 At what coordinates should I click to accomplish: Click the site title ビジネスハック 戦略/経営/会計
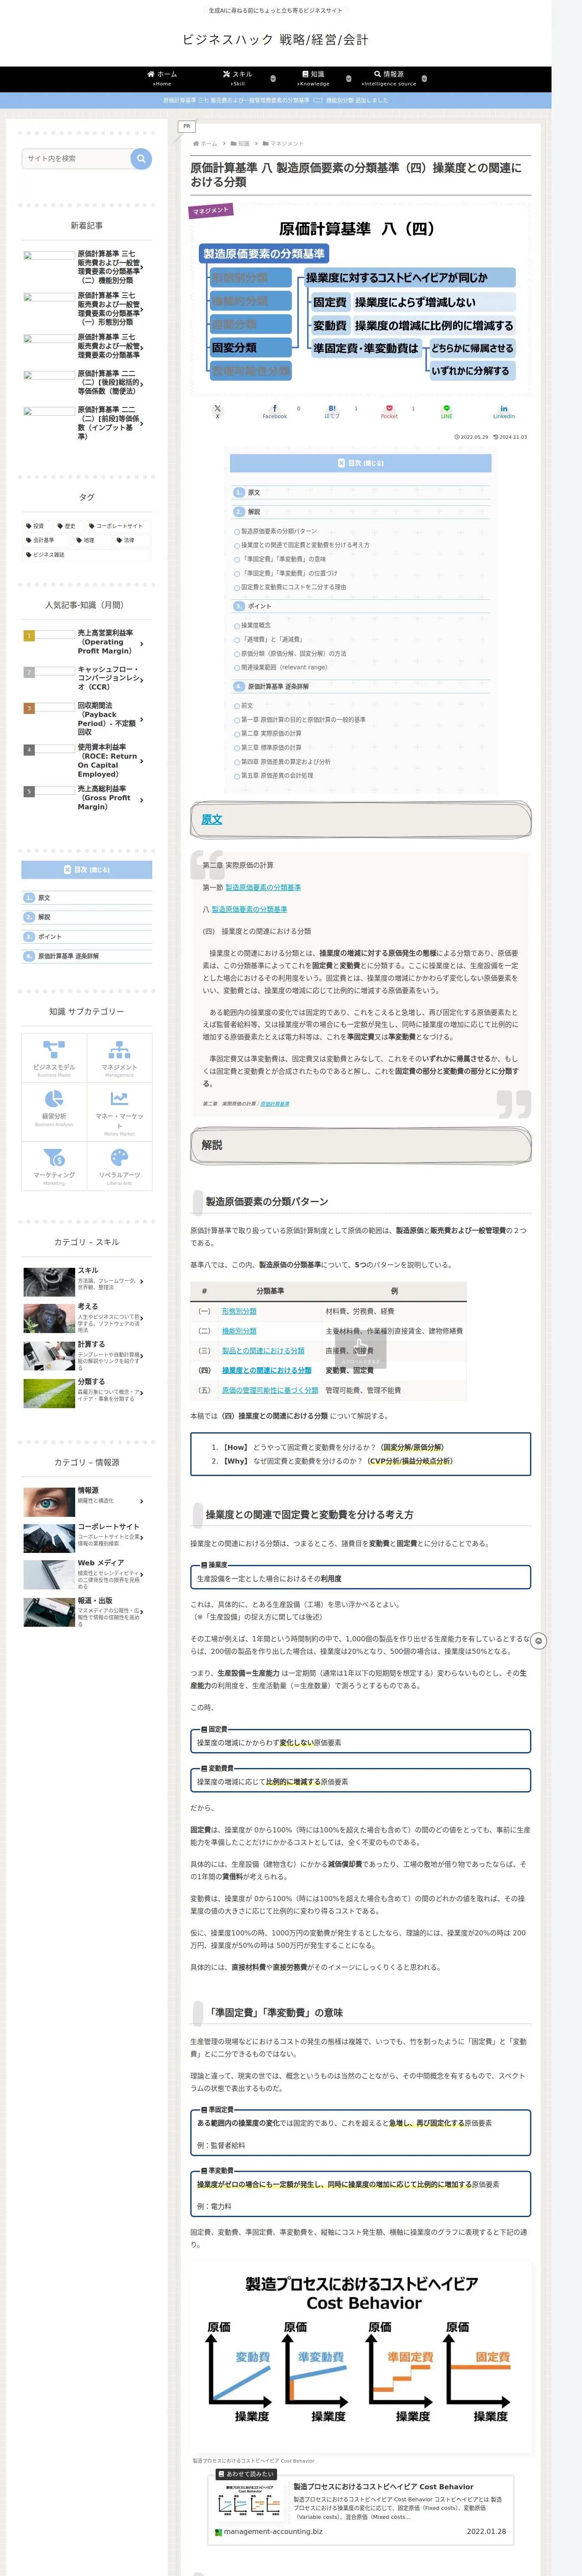tap(275, 40)
